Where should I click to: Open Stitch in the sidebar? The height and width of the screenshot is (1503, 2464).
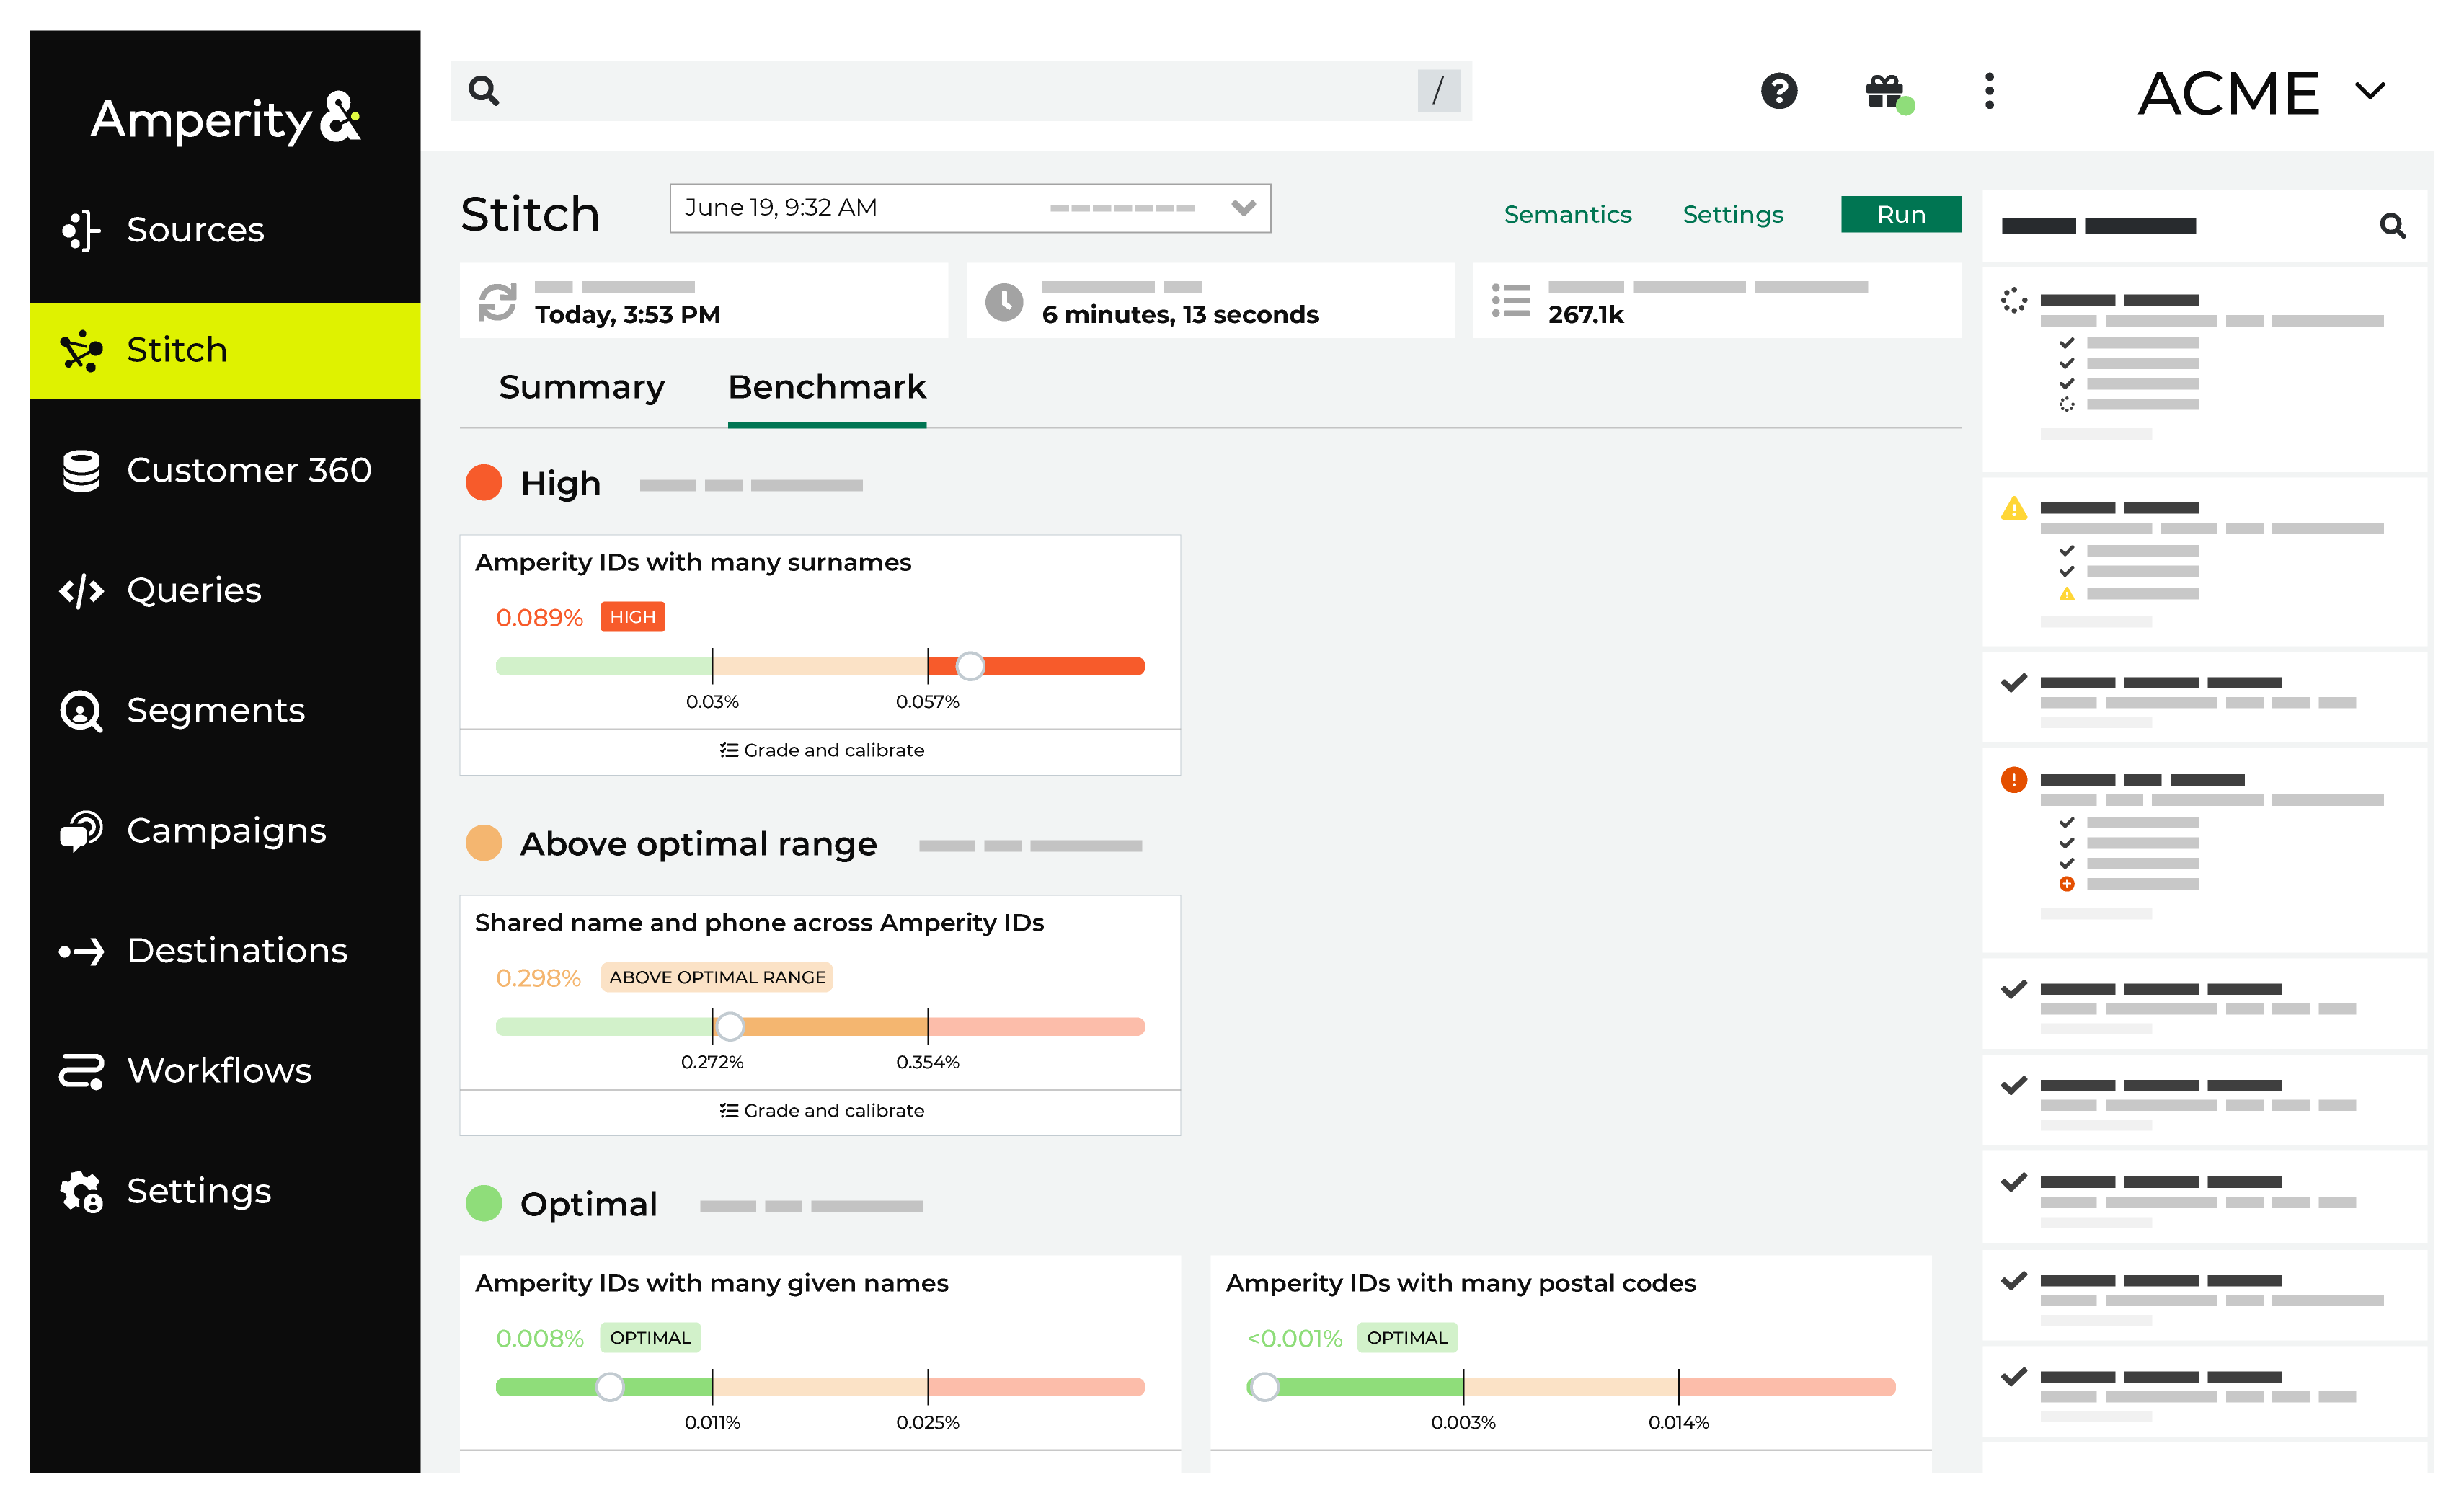pyautogui.click(x=225, y=350)
